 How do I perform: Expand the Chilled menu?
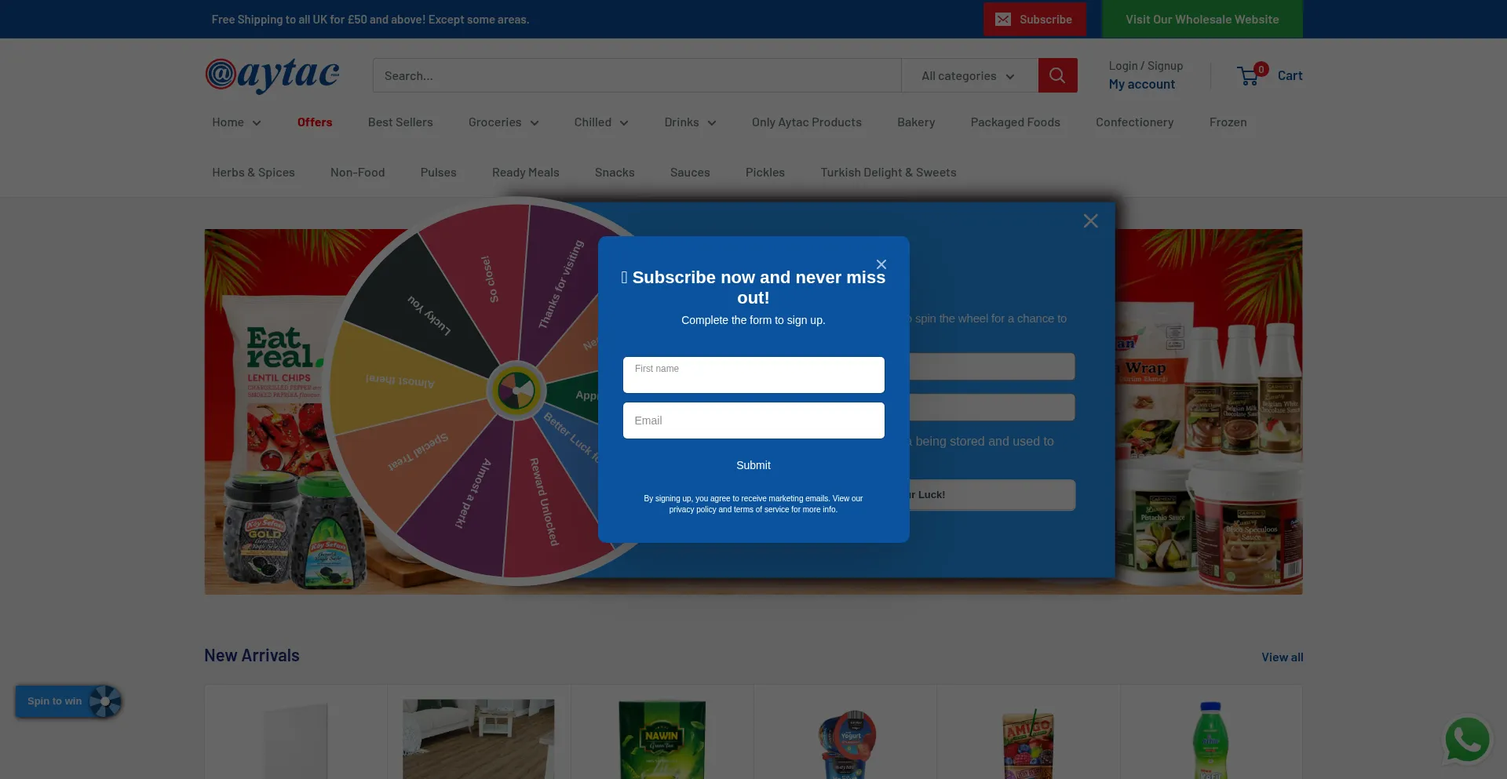click(x=601, y=122)
